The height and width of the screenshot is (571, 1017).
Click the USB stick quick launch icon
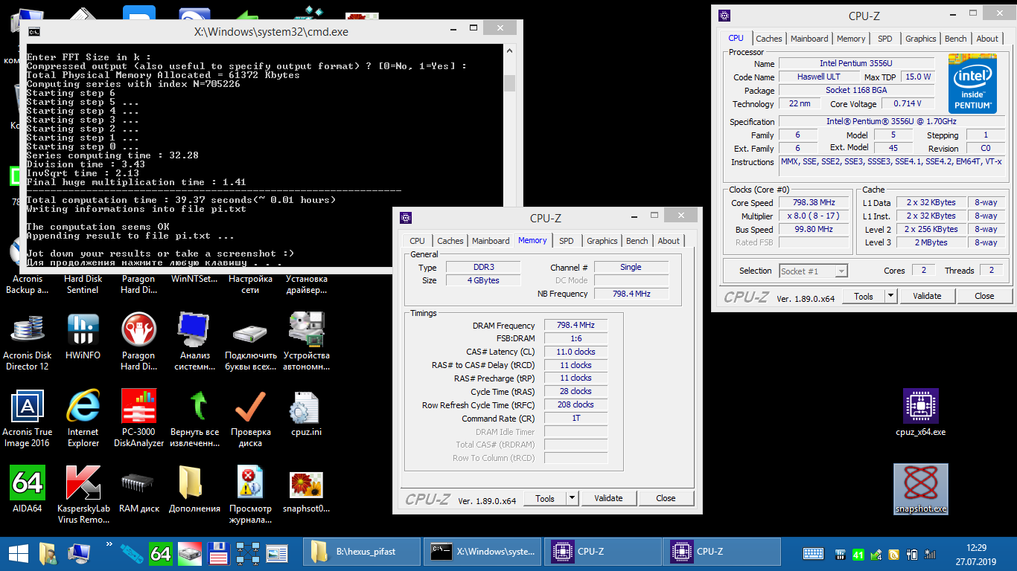click(x=132, y=553)
